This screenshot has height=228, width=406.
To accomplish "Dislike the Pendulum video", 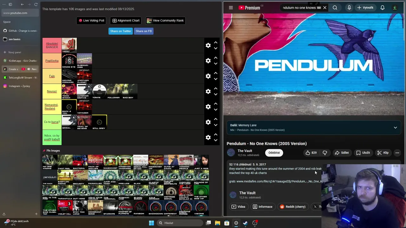I will tap(325, 153).
